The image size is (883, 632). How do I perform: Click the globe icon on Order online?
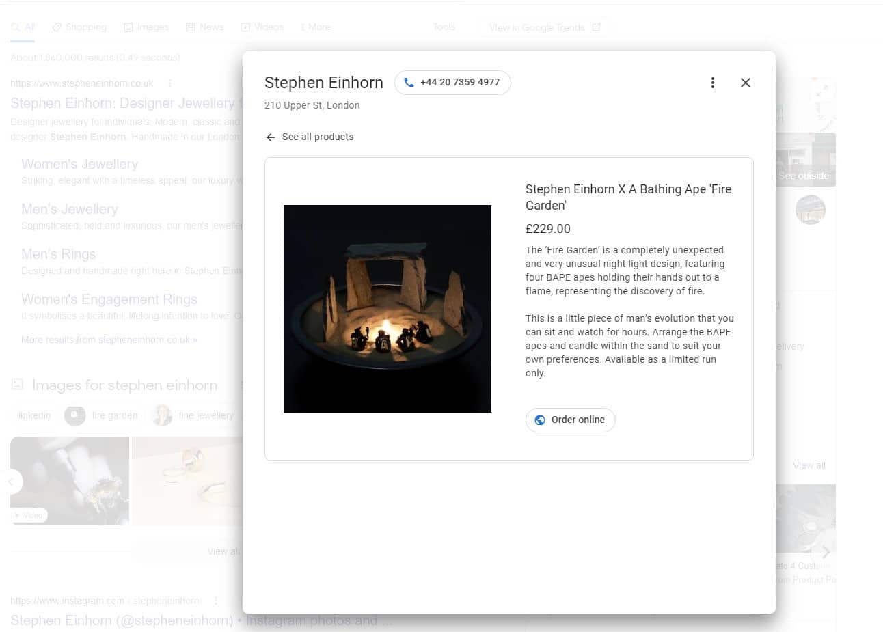tap(540, 420)
